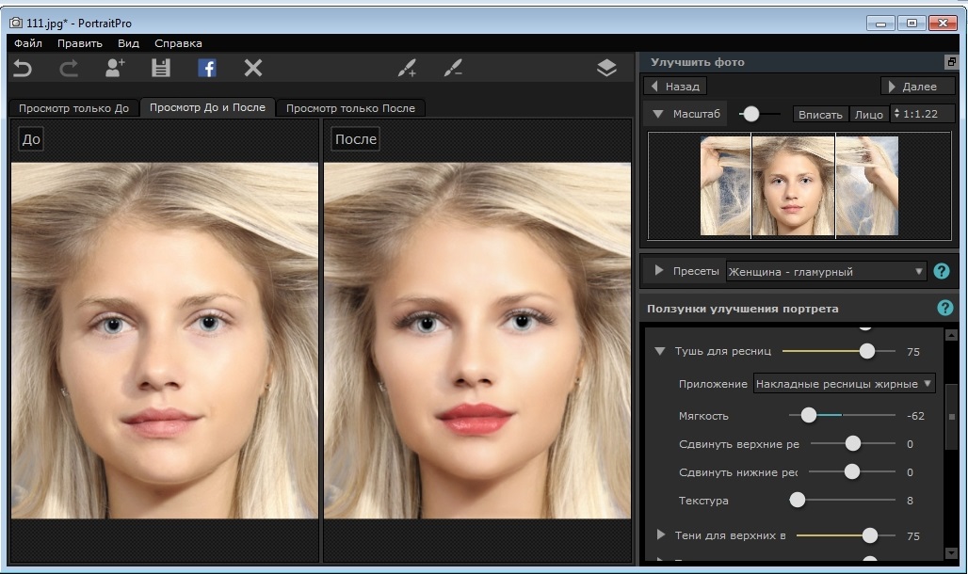Click the add person icon
The image size is (968, 574).
coord(114,68)
